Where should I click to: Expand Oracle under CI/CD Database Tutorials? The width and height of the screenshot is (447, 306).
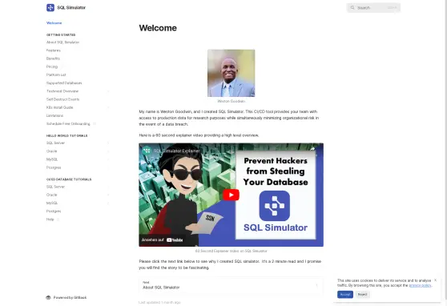(x=108, y=195)
